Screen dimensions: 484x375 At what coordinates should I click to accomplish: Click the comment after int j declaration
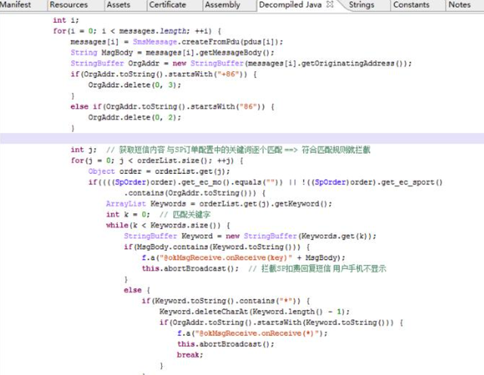(238, 150)
